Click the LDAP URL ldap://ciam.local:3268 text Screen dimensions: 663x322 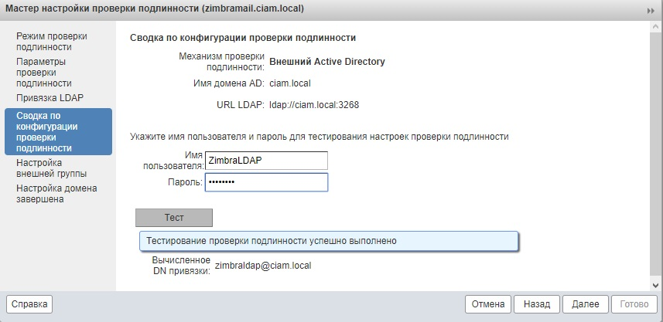click(x=313, y=104)
